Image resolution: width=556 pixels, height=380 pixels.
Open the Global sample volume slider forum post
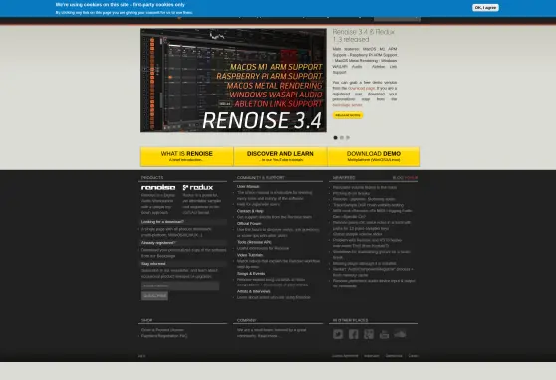tap(357, 234)
